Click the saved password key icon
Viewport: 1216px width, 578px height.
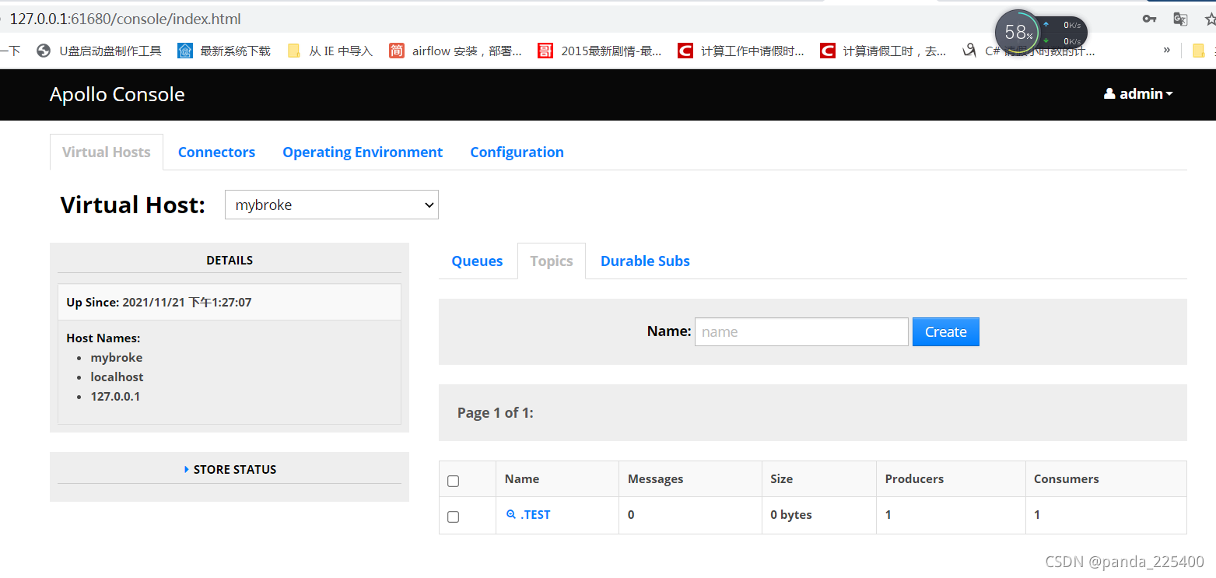point(1148,19)
